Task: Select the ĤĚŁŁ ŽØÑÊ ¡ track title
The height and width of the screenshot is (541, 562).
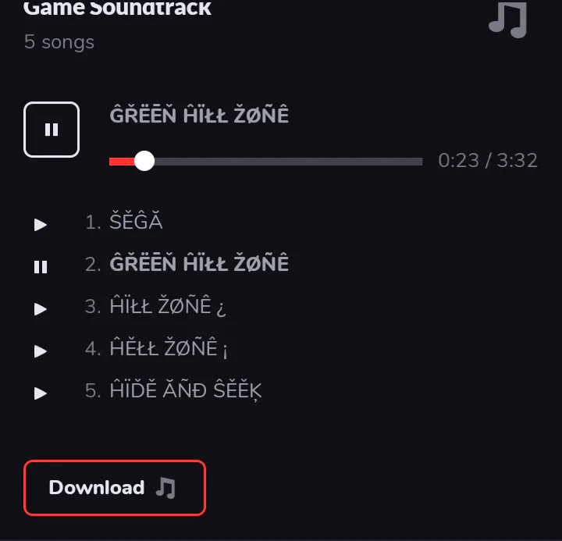Action: (169, 347)
